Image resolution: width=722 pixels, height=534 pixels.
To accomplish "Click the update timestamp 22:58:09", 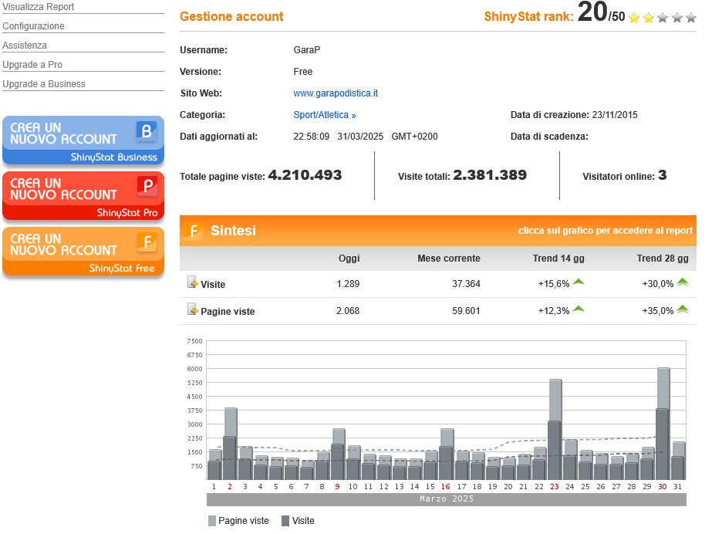I will point(312,137).
